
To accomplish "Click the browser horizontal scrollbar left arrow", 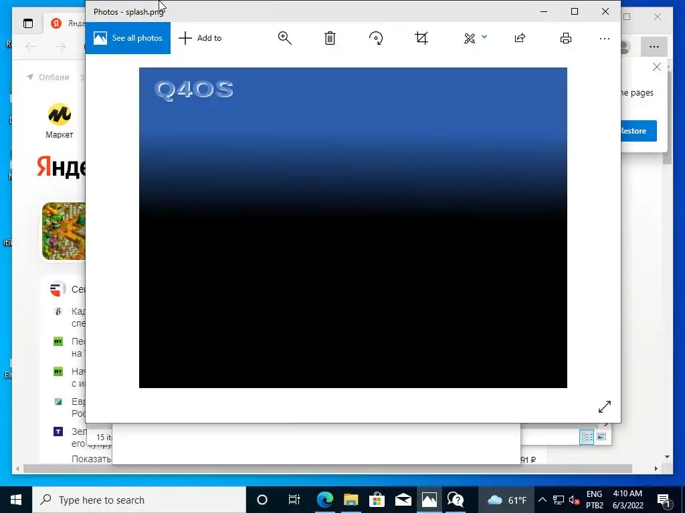I will pyautogui.click(x=17, y=468).
